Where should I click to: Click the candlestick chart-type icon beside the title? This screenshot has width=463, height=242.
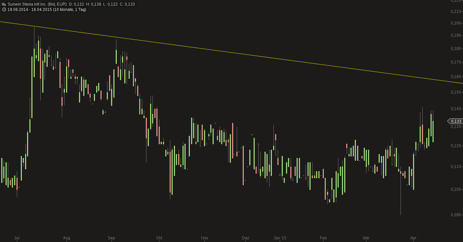point(4,4)
